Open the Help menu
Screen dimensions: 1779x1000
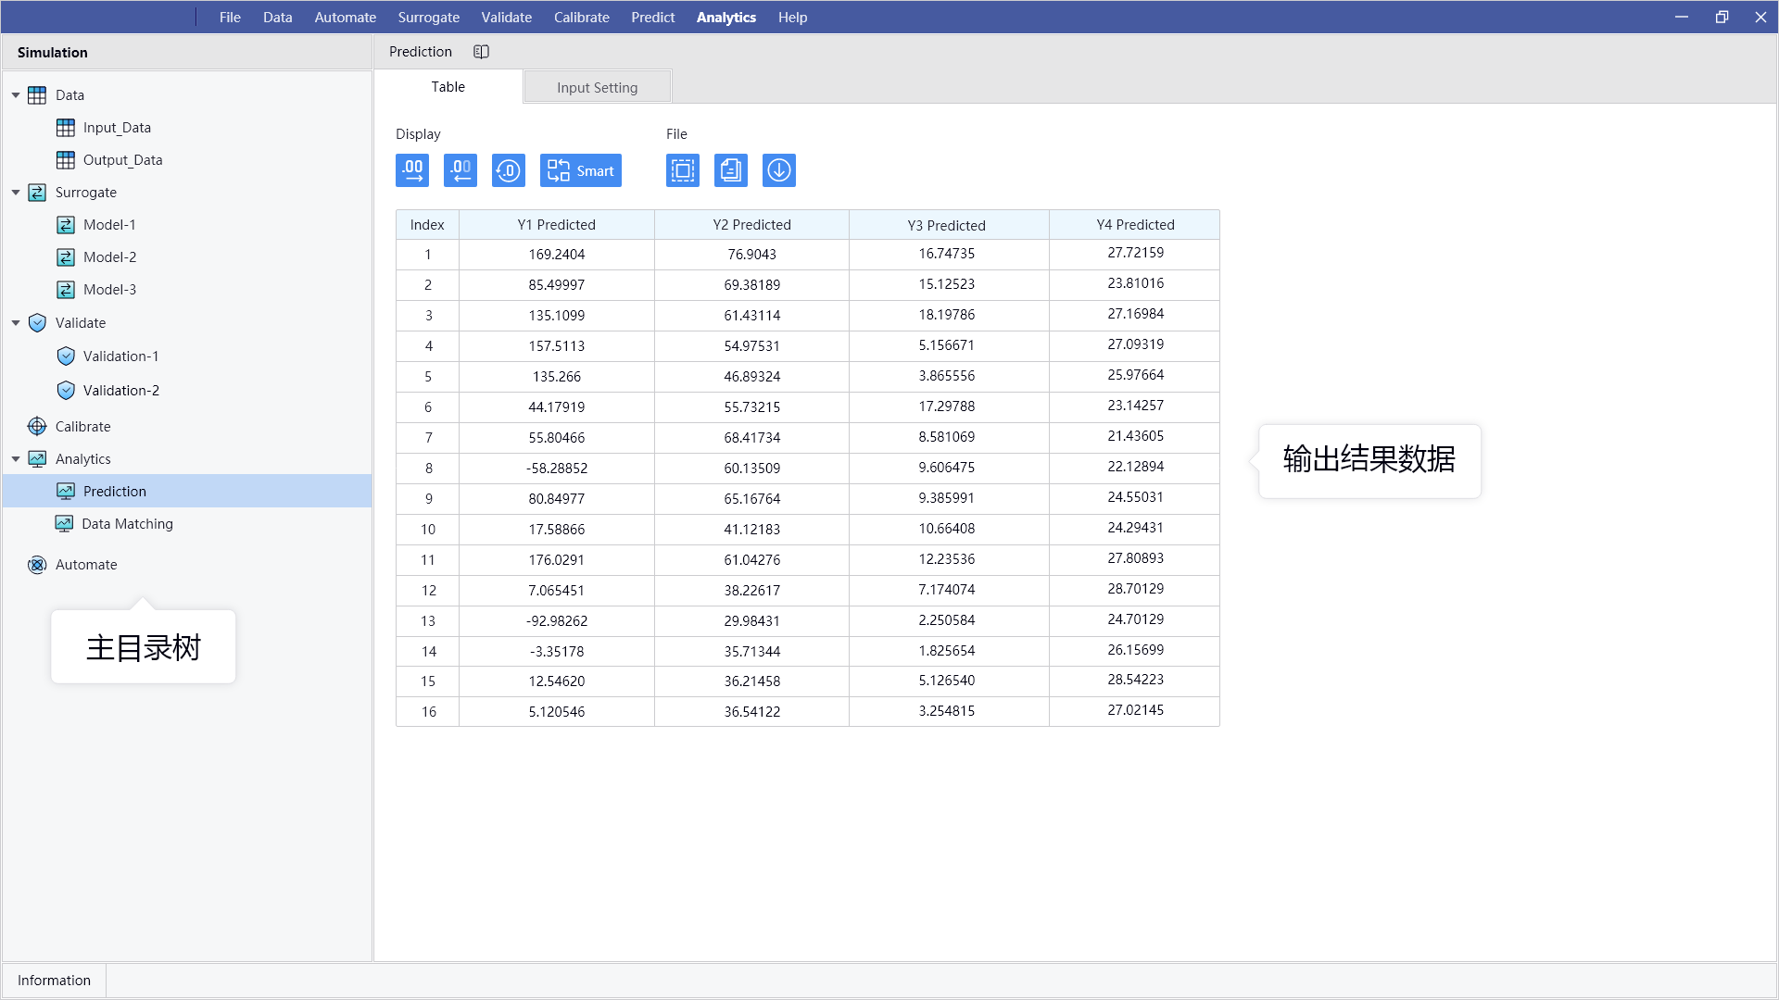(x=793, y=18)
